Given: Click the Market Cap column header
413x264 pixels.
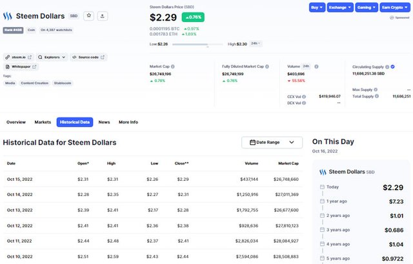Looking at the screenshot, I should click(x=288, y=163).
